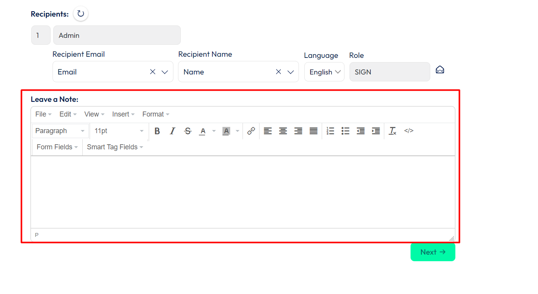This screenshot has height=294, width=538.
Task: Open the source code view
Action: point(409,131)
